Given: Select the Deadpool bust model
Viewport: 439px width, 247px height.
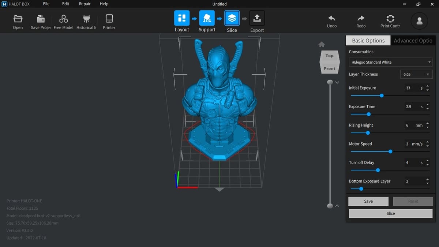Looking at the screenshot, I should [x=219, y=99].
